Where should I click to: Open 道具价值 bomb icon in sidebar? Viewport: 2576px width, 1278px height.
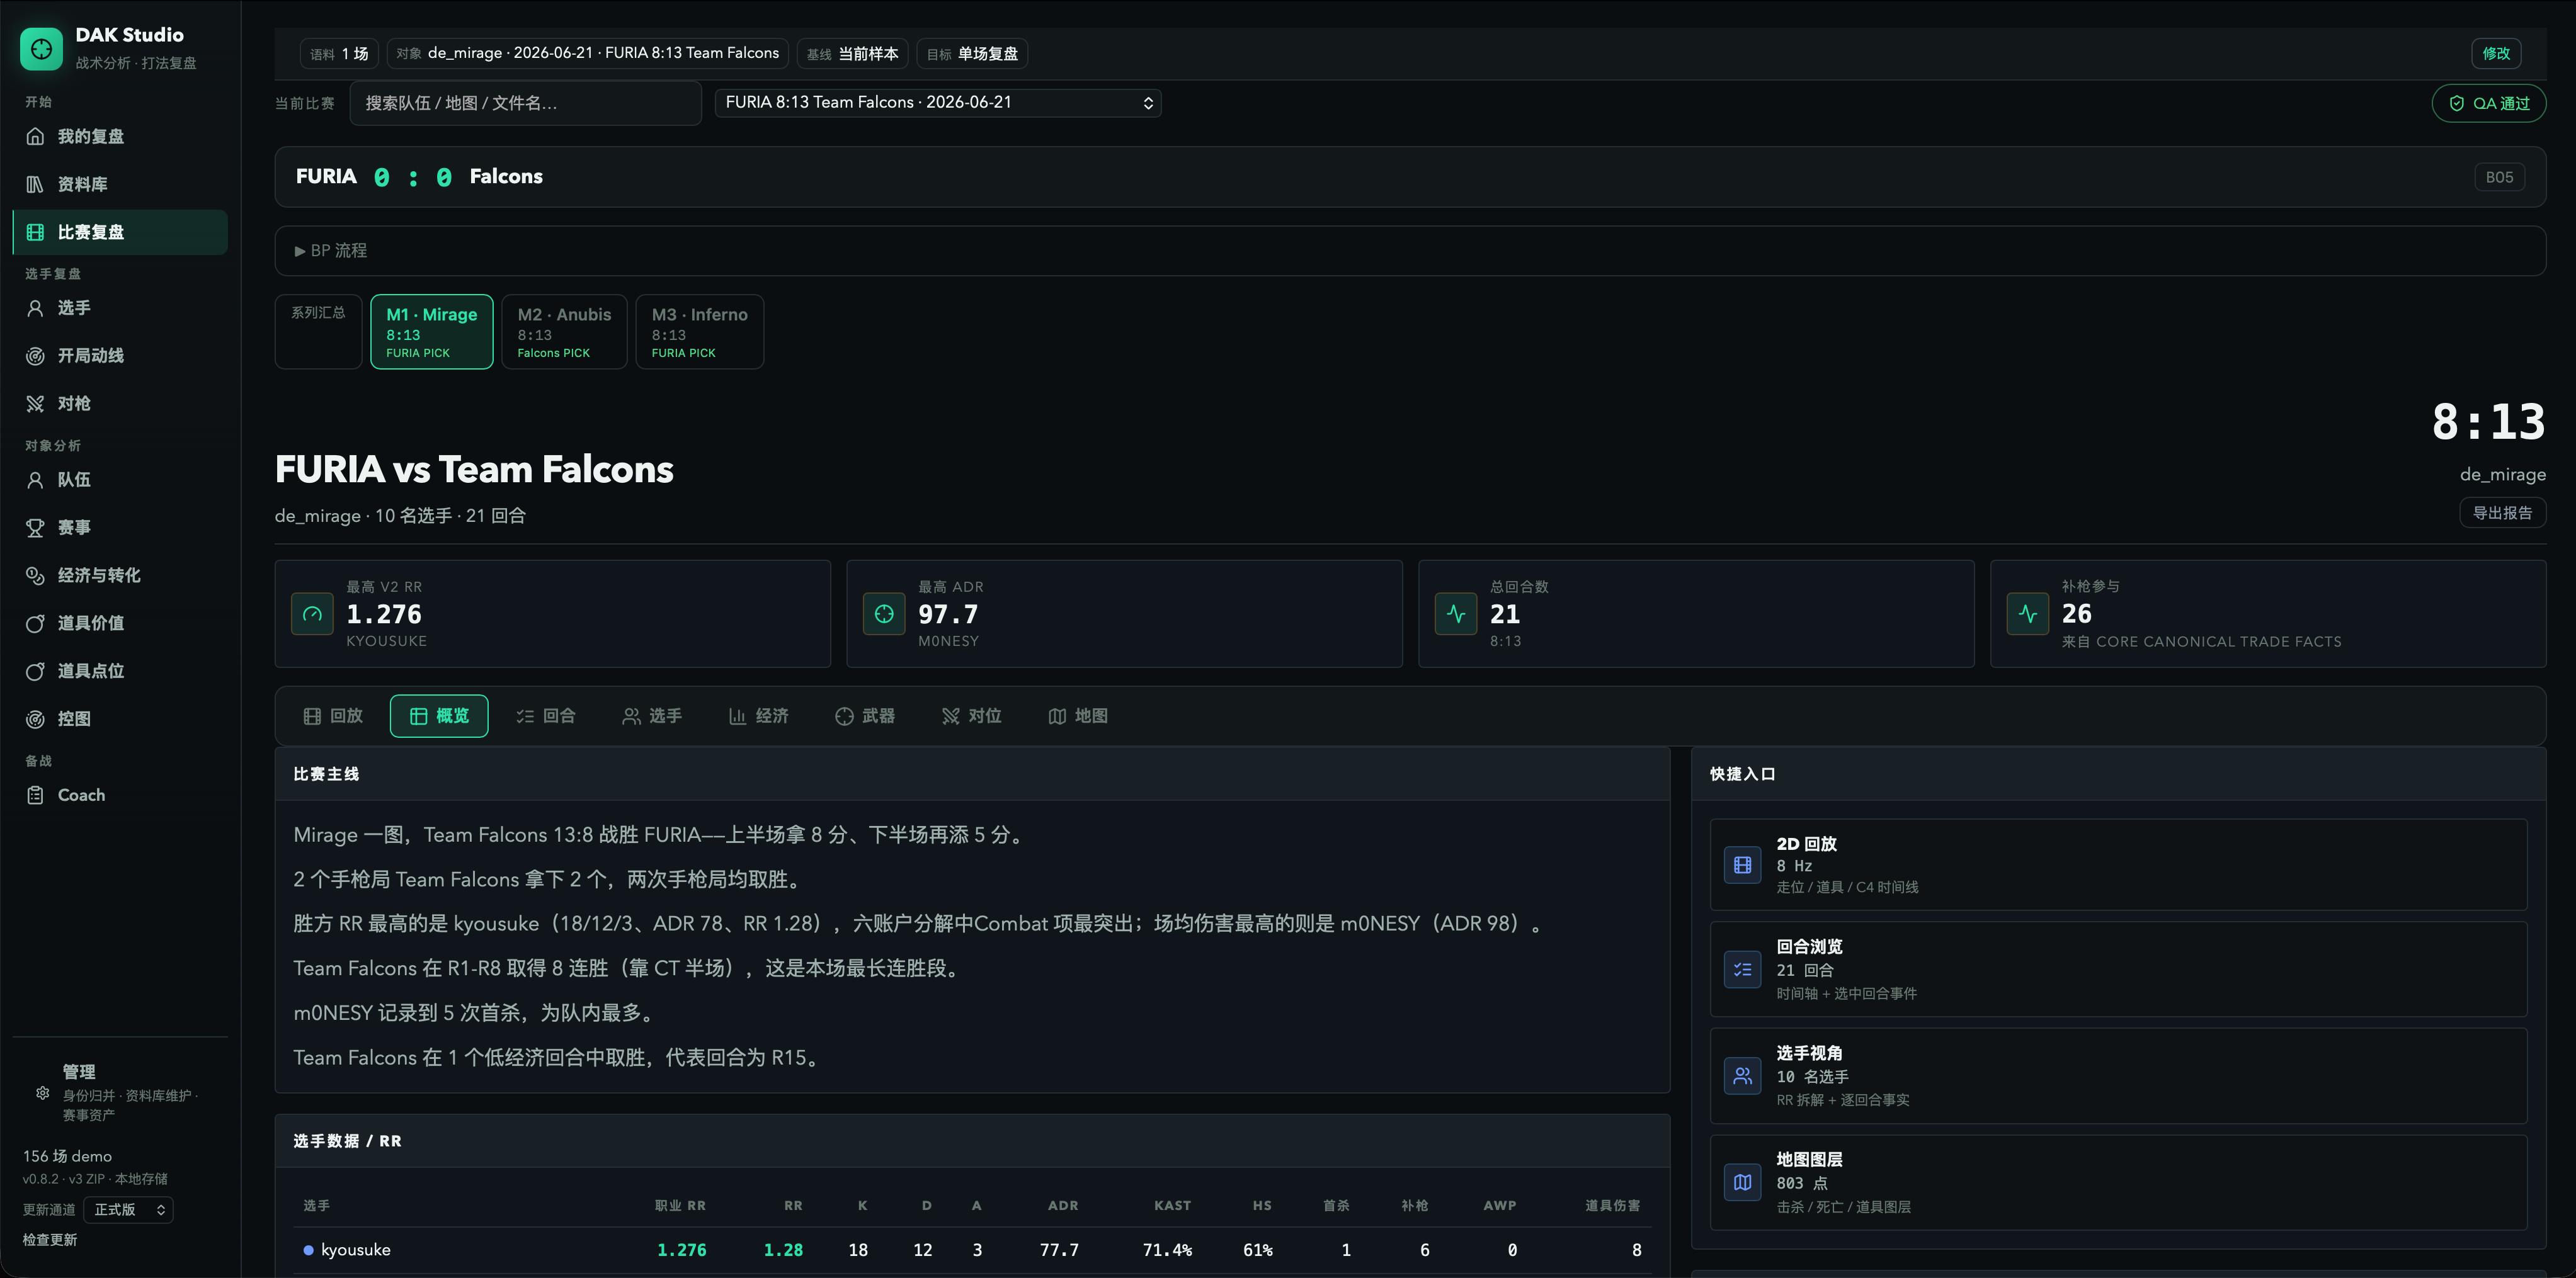coord(35,623)
